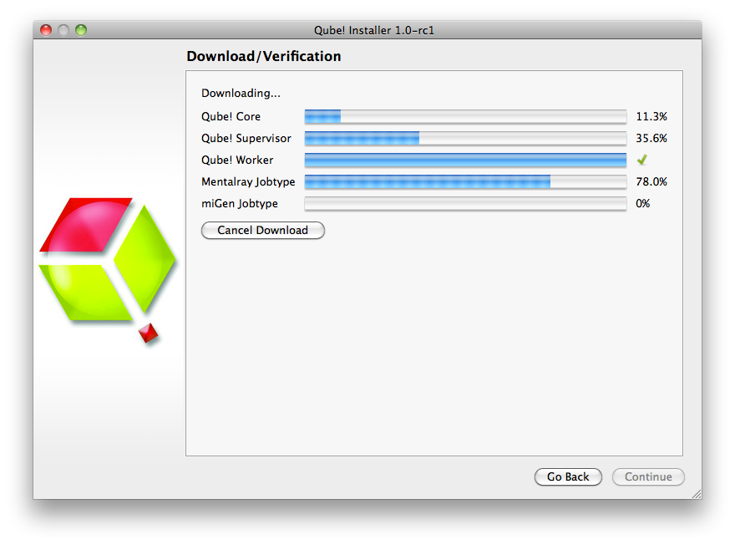Click the Qube! Core label
This screenshot has height=545, width=735.
tap(231, 116)
